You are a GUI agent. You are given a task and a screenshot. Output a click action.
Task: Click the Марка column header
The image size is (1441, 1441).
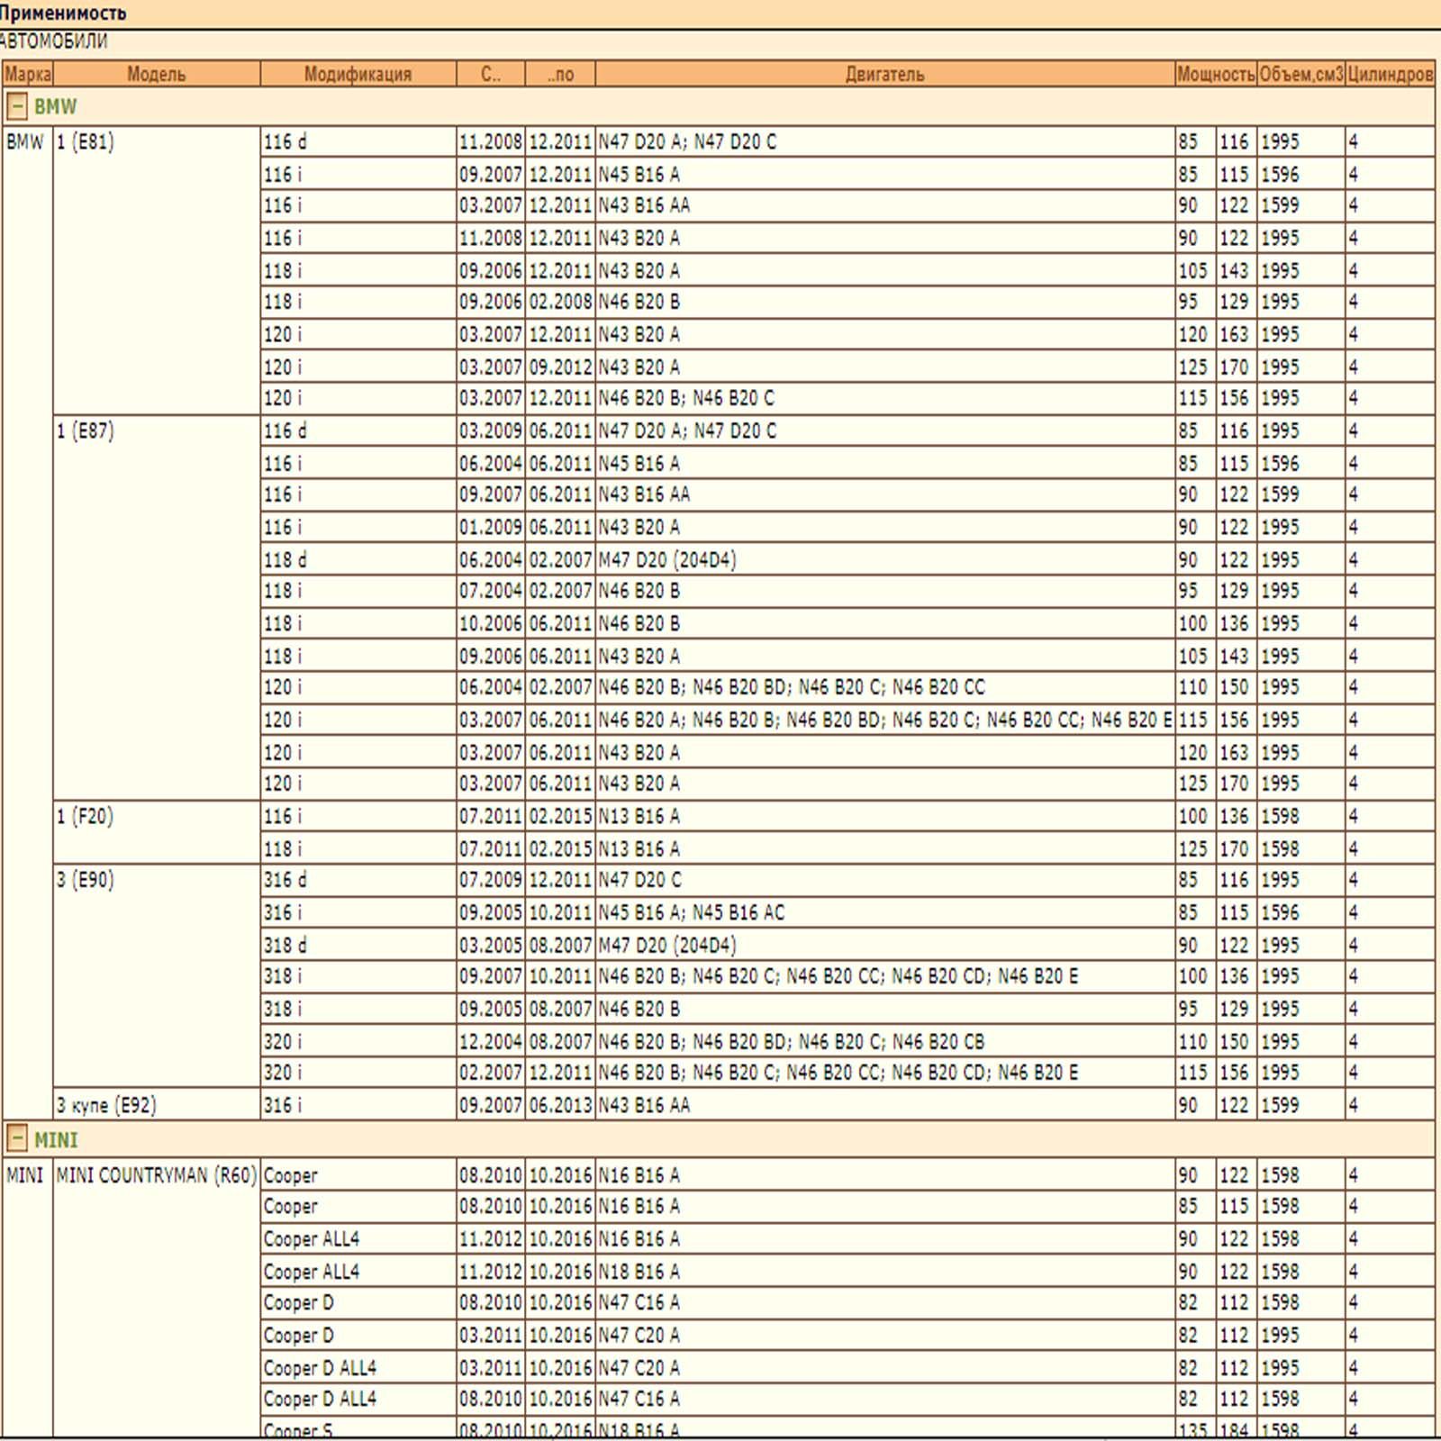pyautogui.click(x=28, y=74)
